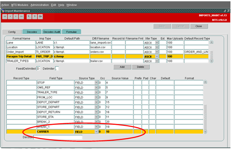232x149 pixels.
Task: Click the Decode input field
Action: [x=58, y=137]
